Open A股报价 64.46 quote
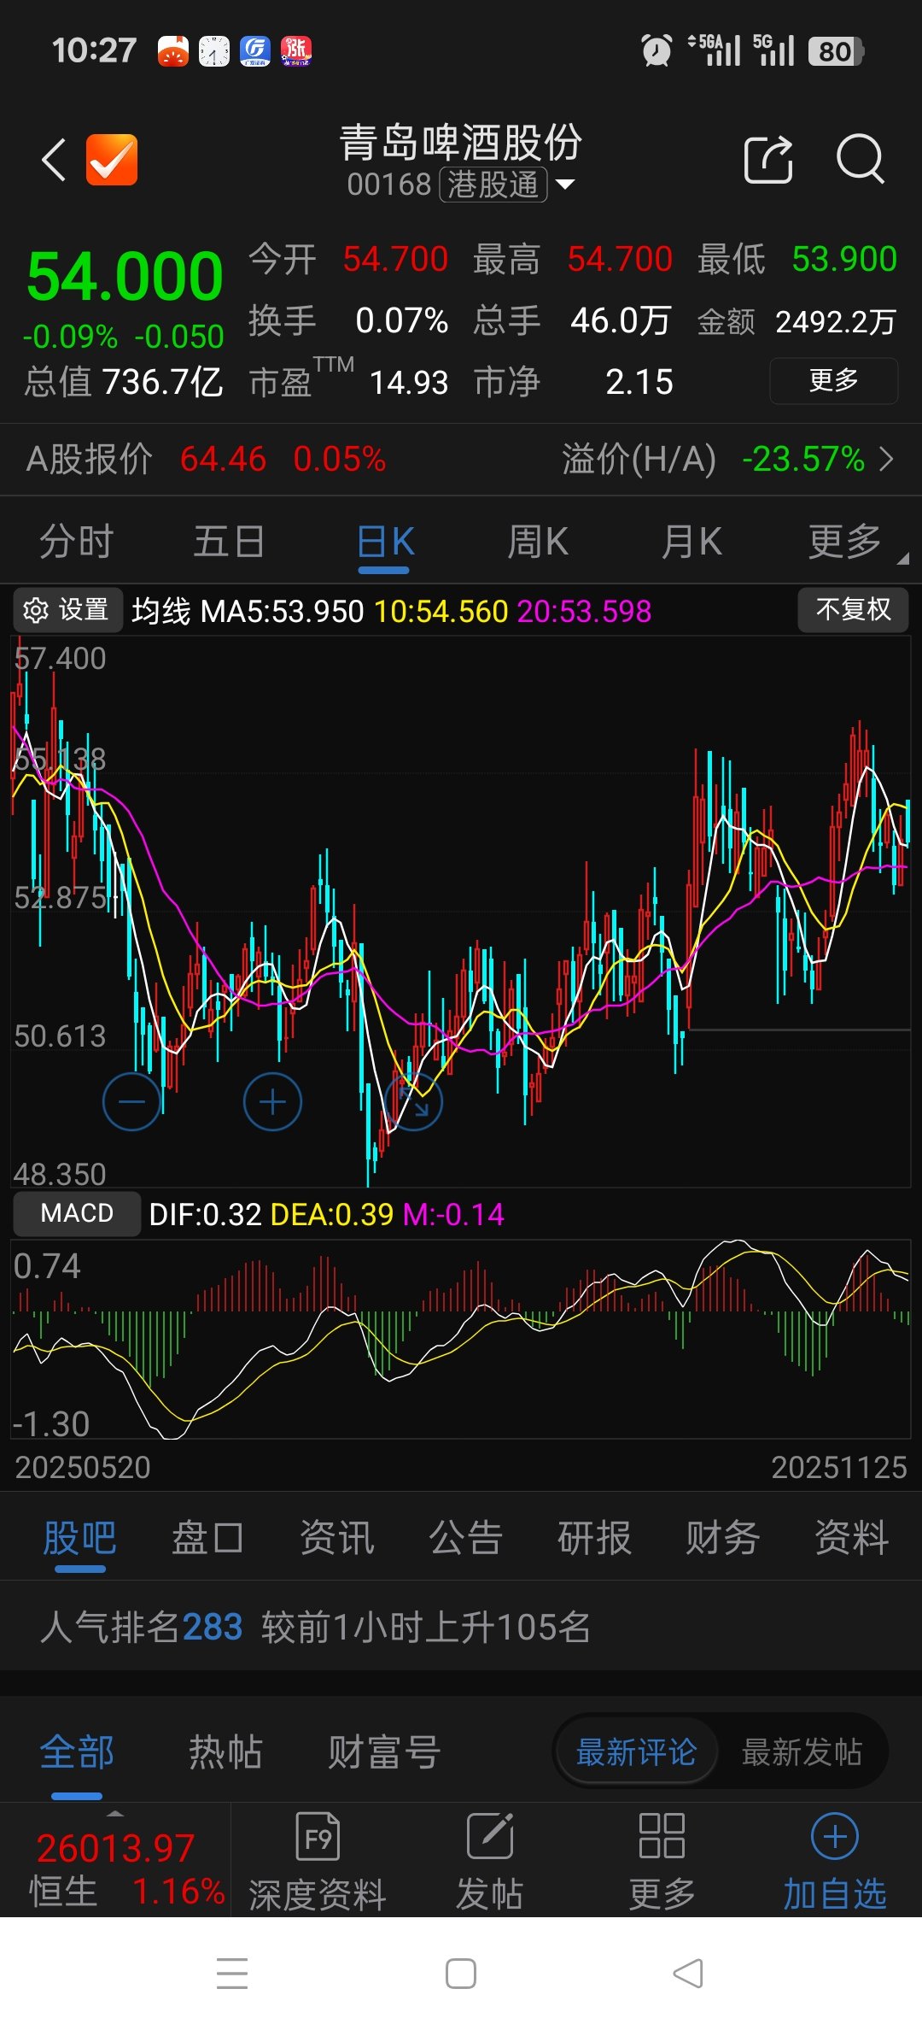 206,460
